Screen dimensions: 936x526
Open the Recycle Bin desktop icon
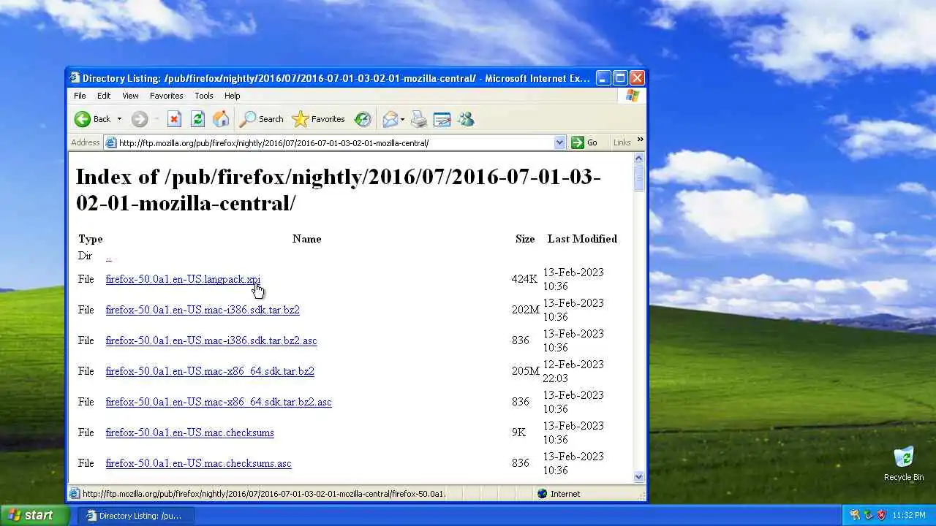[x=904, y=464]
